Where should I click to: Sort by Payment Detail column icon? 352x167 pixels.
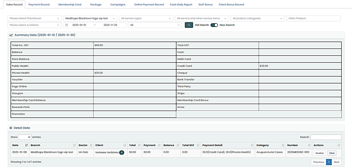[252, 145]
